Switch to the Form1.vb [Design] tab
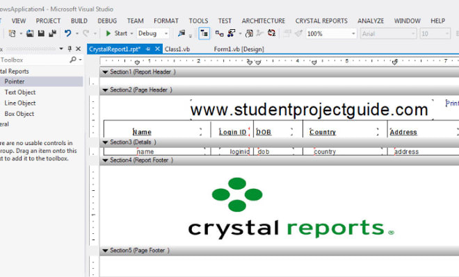Viewport: 459px width, 277px height. tap(239, 49)
